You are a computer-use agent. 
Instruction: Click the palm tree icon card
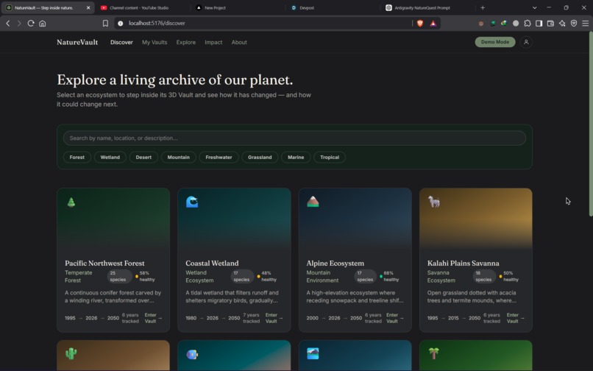(434, 353)
